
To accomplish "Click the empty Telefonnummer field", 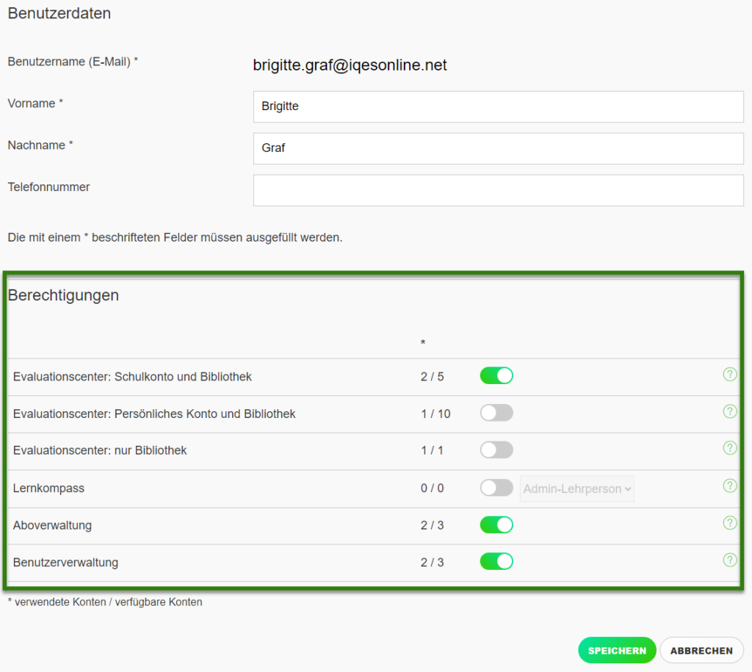I will click(499, 190).
